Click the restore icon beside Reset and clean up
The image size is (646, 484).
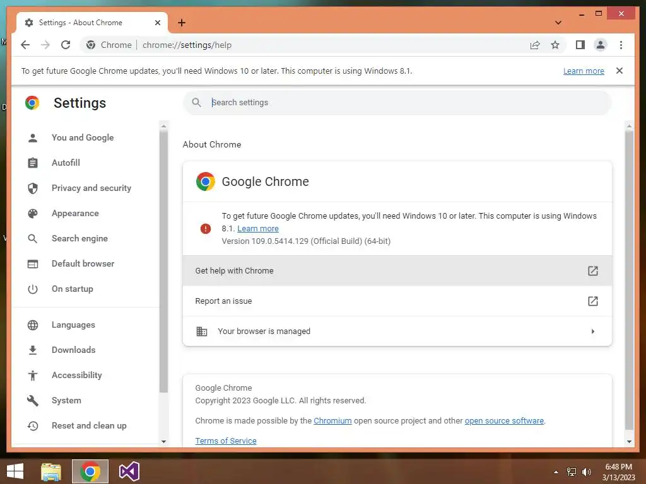(x=33, y=426)
